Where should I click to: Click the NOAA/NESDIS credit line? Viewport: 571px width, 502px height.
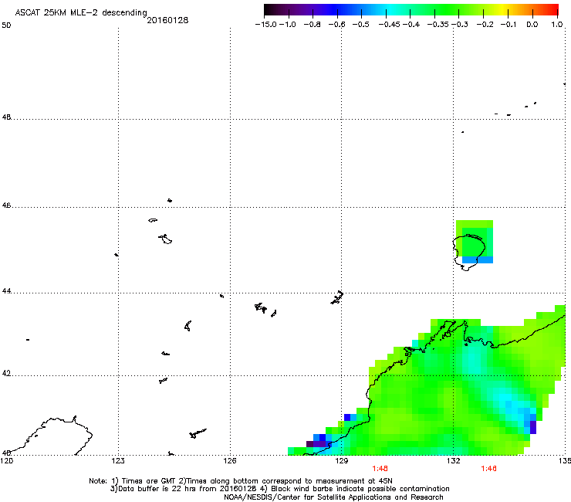pos(333,497)
